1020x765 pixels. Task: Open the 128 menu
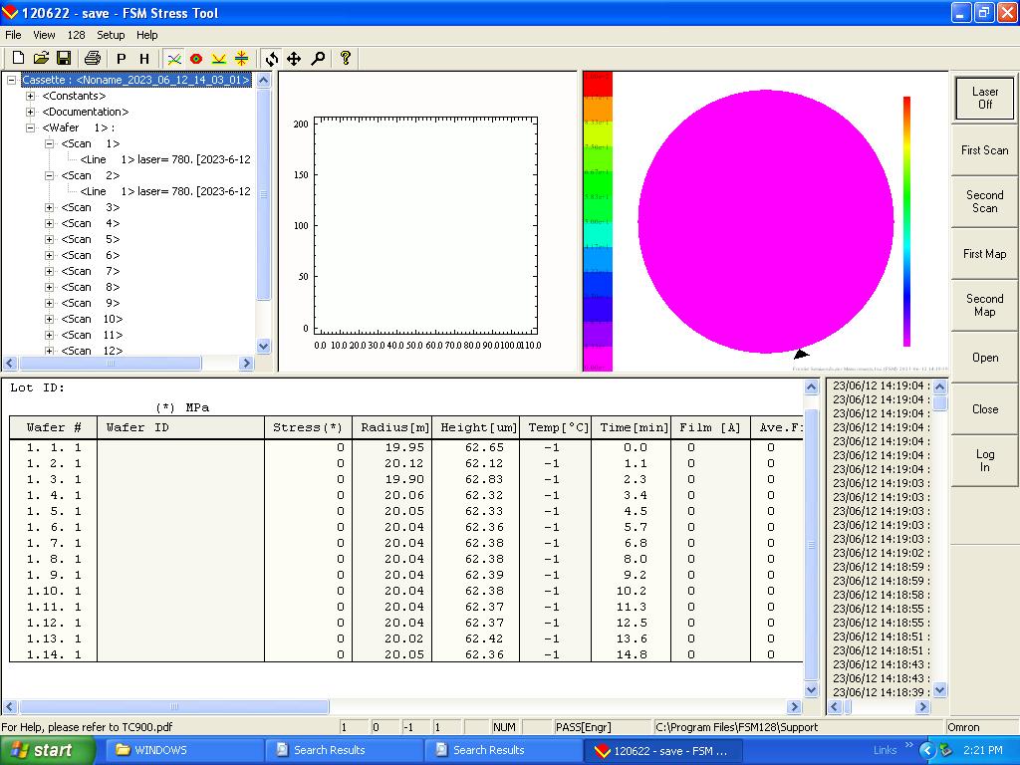pos(76,35)
